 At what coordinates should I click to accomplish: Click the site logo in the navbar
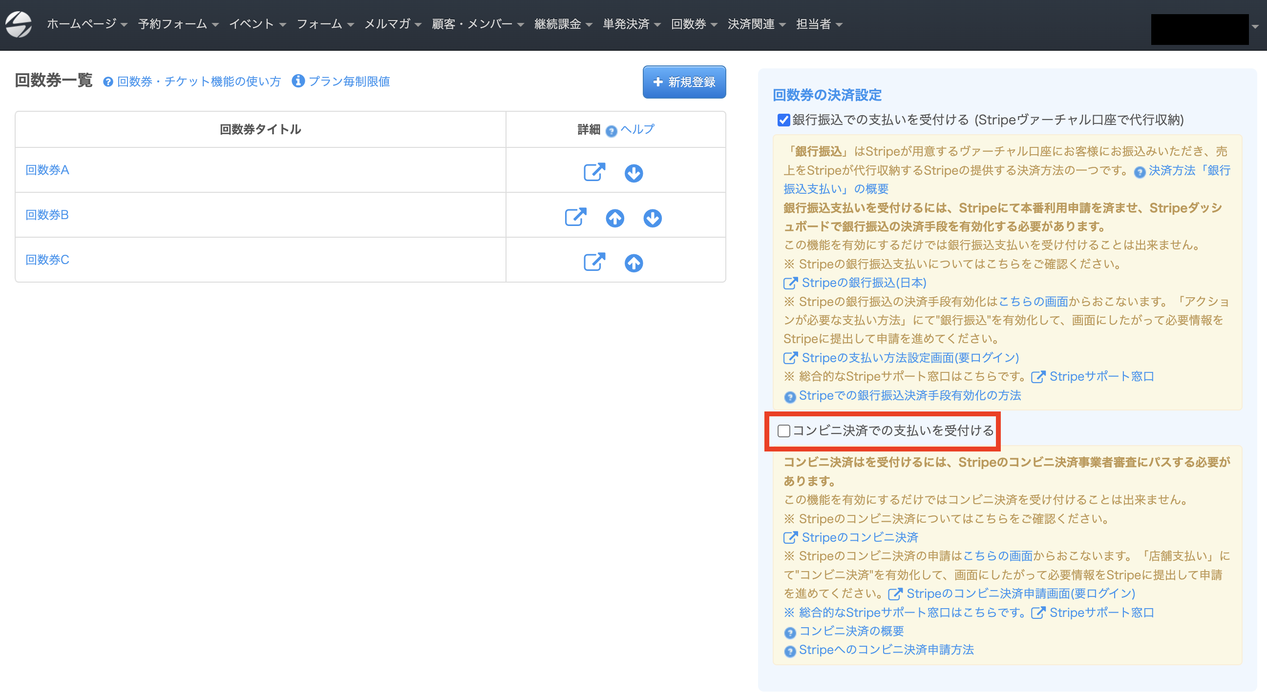(19, 24)
